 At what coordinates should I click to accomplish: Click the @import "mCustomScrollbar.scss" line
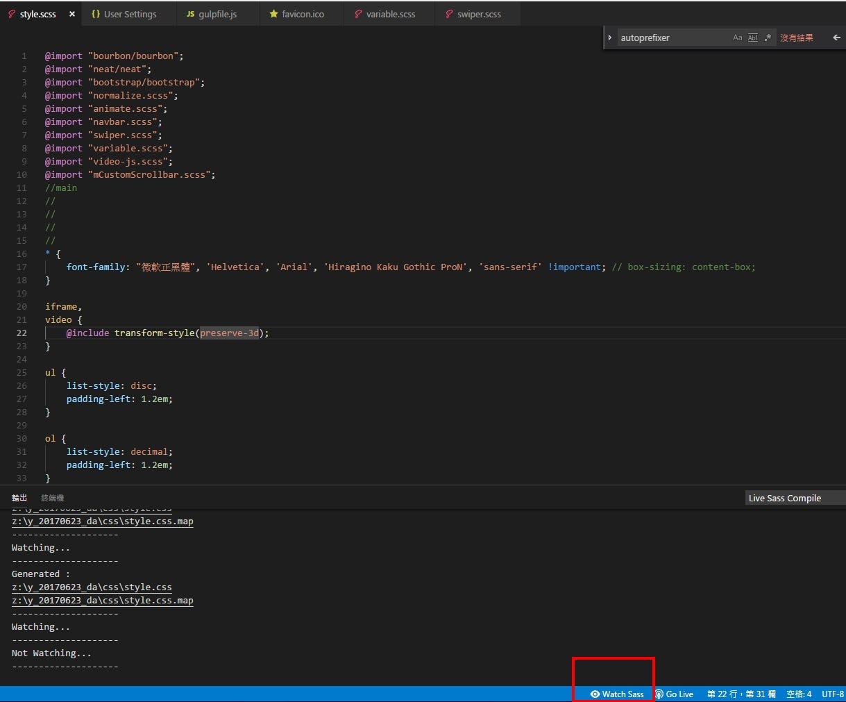[130, 175]
